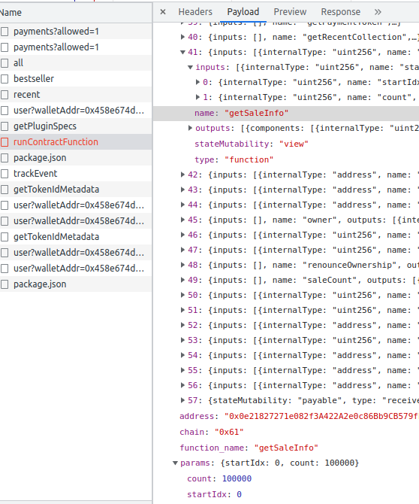The width and height of the screenshot is (419, 504).
Task: Expand item 47 in the payload tree
Action: (182, 250)
